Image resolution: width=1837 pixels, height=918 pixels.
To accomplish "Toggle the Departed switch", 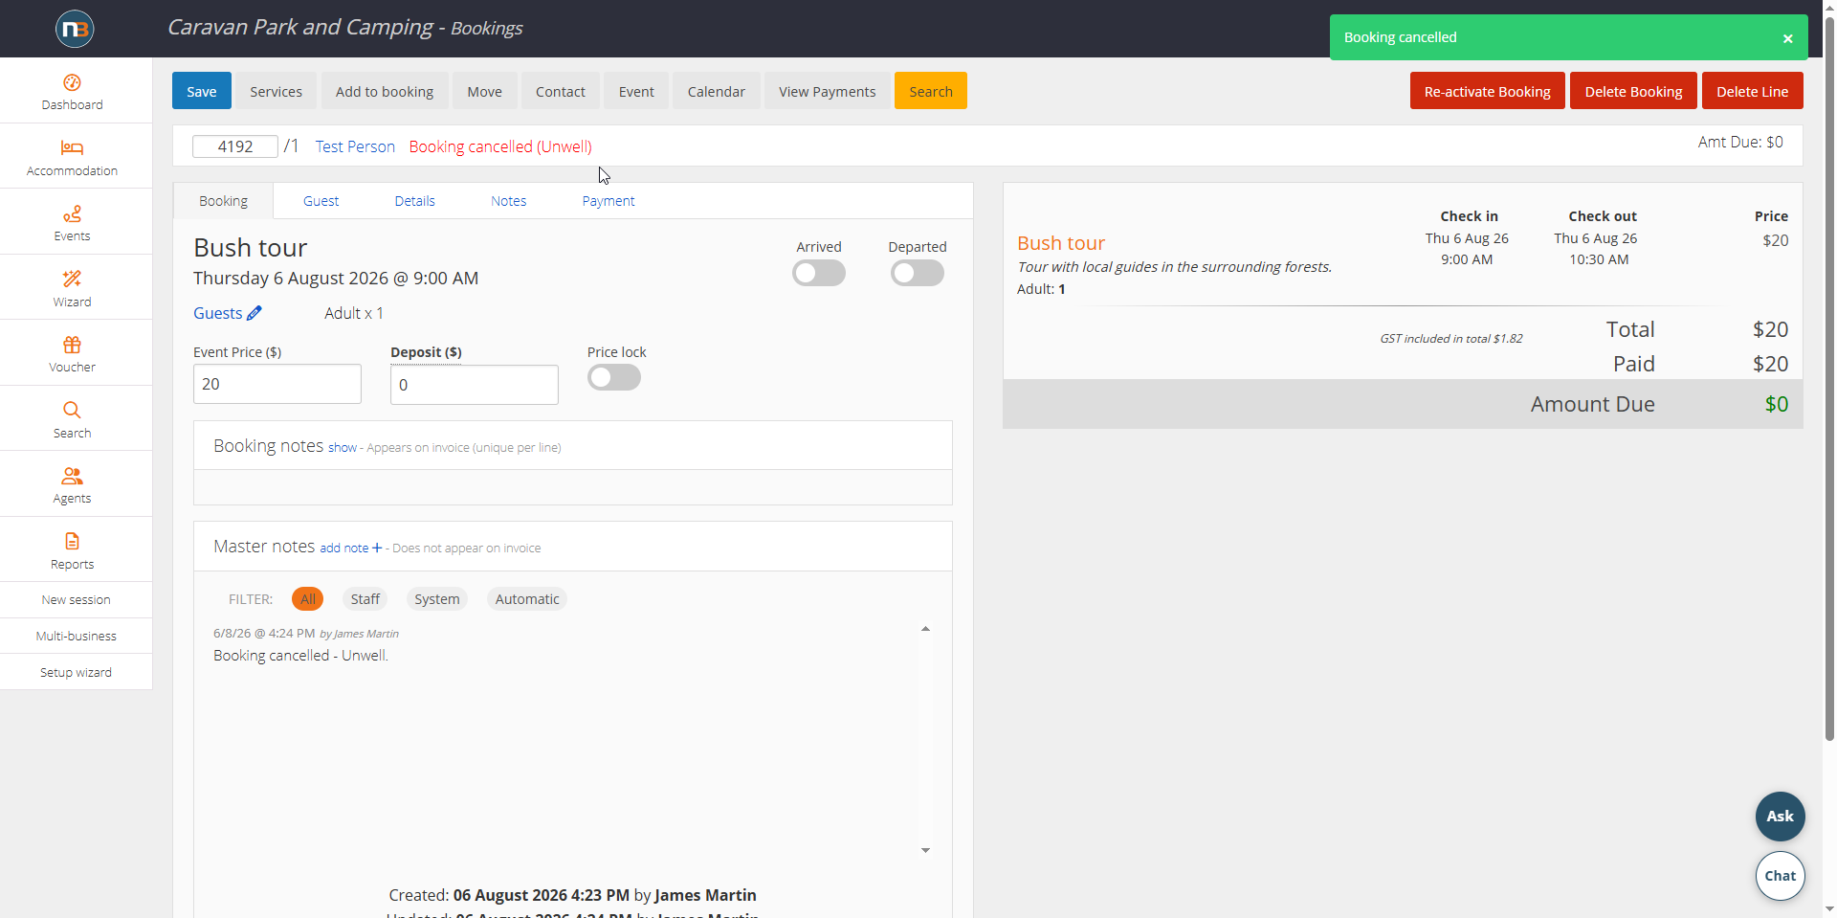I will 918,273.
